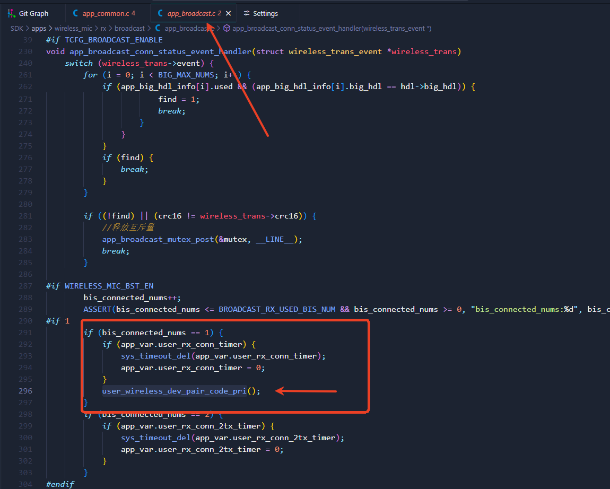
Task: Click the __LINE__ macro argument
Action: click(275, 240)
